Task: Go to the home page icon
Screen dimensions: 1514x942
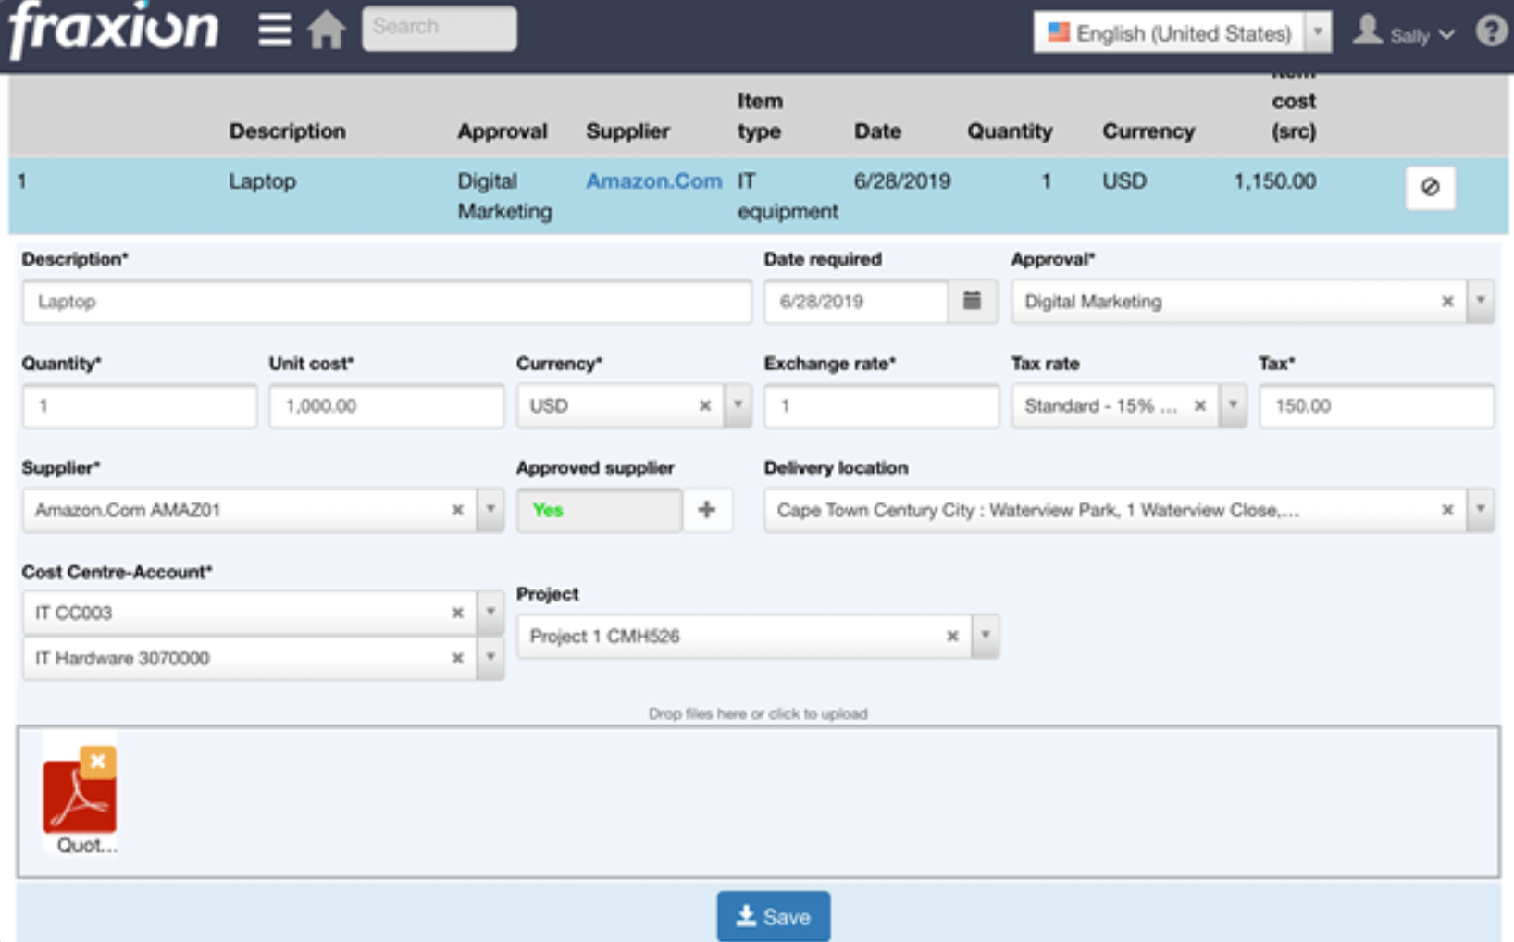Action: coord(327,29)
